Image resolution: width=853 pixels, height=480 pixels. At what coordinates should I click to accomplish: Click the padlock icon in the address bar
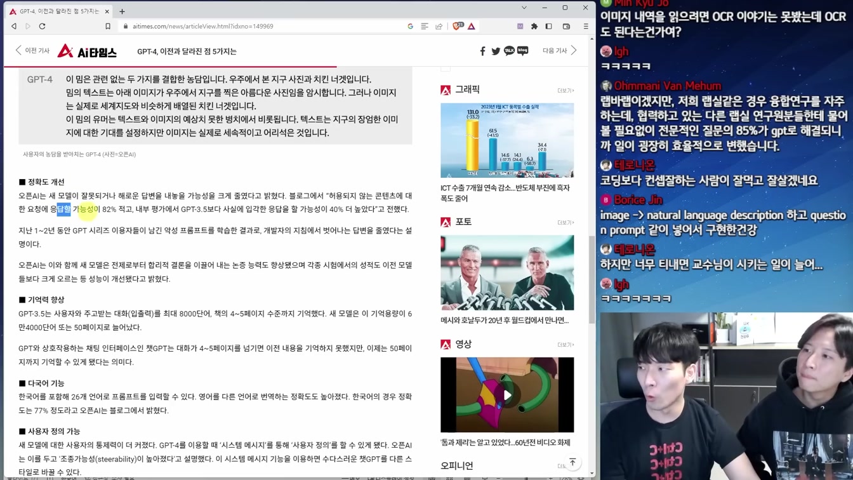[126, 27]
